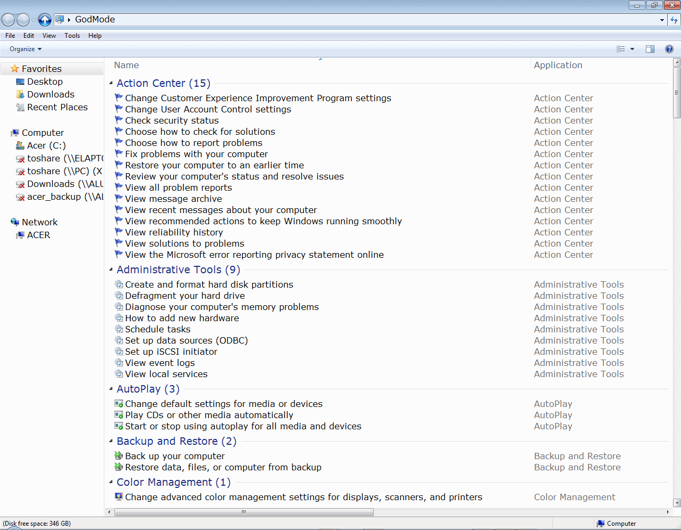
Task: Open the address bar history dropdown arrow
Action: [x=662, y=20]
